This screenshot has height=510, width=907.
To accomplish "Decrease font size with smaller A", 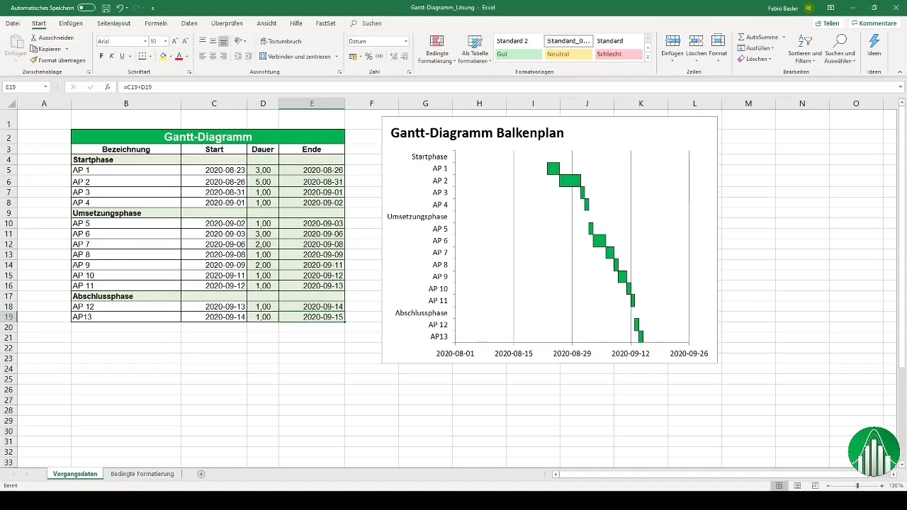I will pos(185,41).
